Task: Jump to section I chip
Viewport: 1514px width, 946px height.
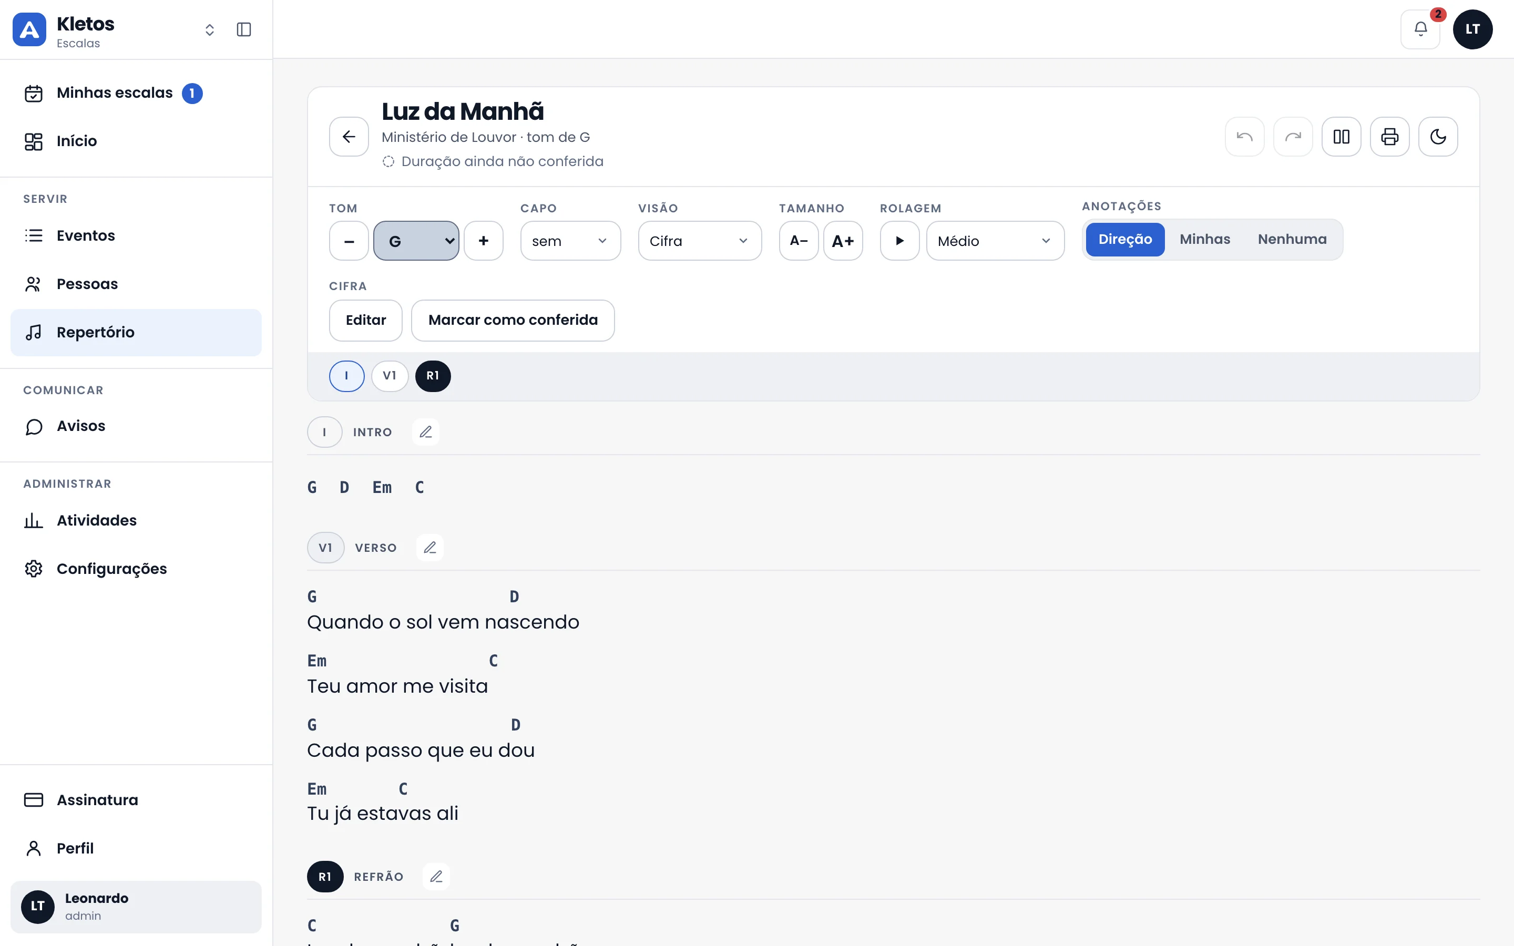Action: tap(346, 376)
